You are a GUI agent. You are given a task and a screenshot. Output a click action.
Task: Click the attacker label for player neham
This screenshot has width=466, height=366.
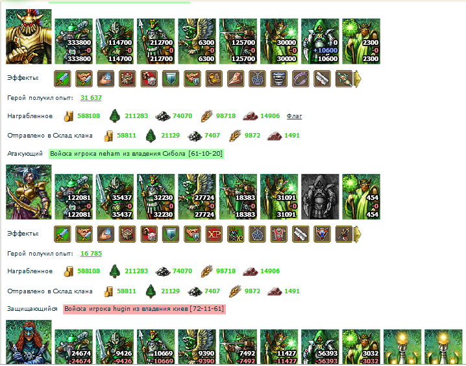[x=136, y=154]
